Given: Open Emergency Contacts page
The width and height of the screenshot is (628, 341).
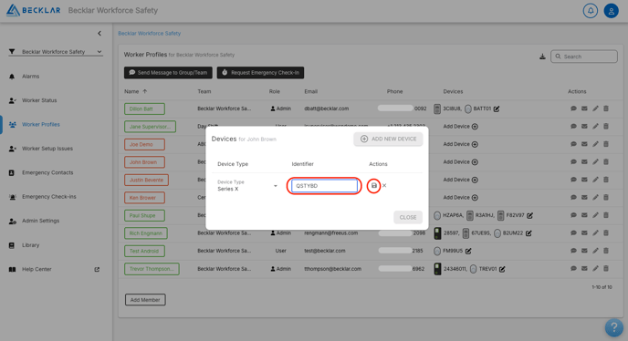Looking at the screenshot, I should (x=47, y=172).
